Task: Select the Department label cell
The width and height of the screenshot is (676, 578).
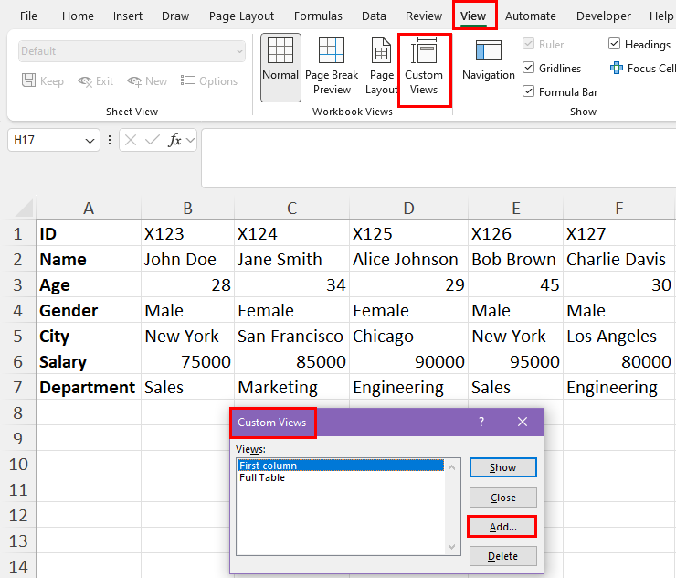Action: pos(89,387)
